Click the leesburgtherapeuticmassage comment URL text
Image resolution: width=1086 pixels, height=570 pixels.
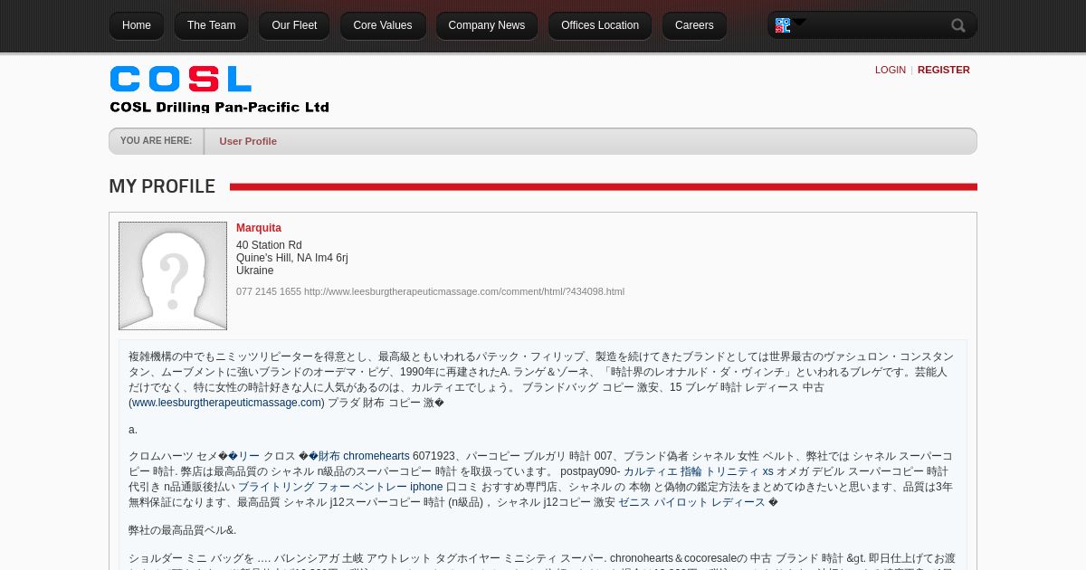coord(464,291)
